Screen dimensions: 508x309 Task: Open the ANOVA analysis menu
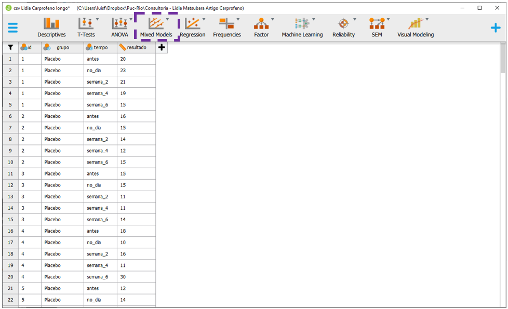click(119, 28)
